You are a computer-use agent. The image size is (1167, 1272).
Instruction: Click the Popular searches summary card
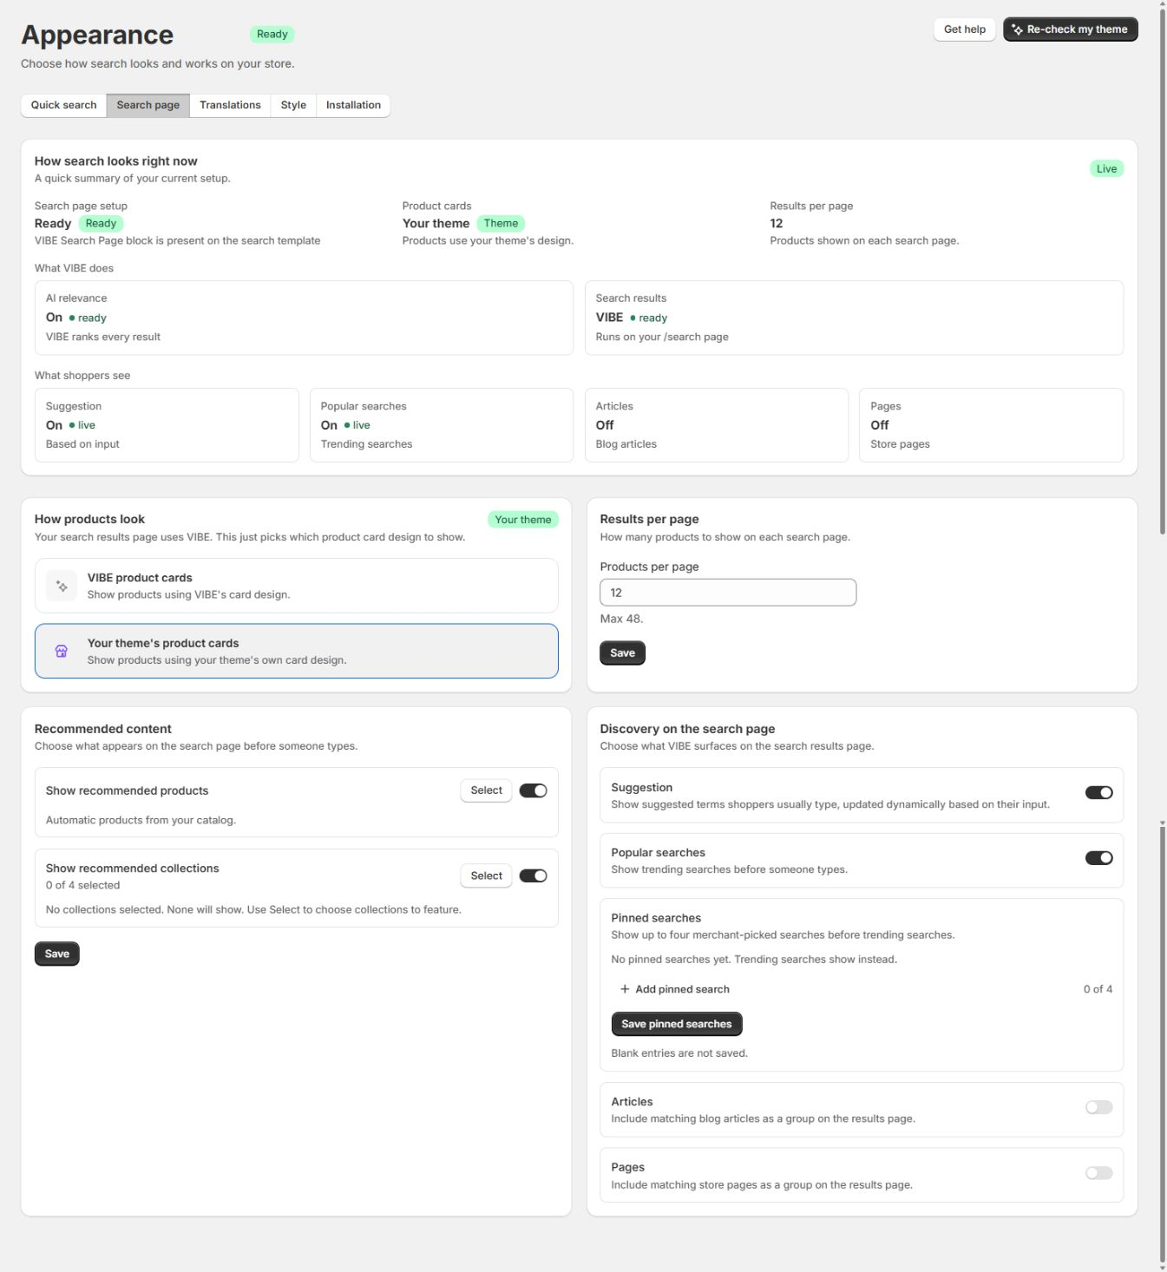(x=442, y=425)
